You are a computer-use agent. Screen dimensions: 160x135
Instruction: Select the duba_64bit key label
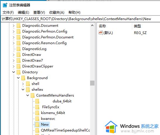click(x=62, y=101)
